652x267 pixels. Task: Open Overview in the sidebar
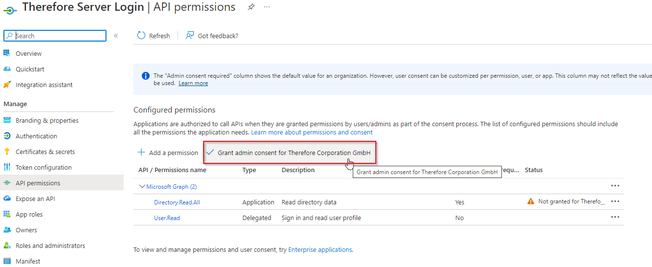[x=28, y=53]
